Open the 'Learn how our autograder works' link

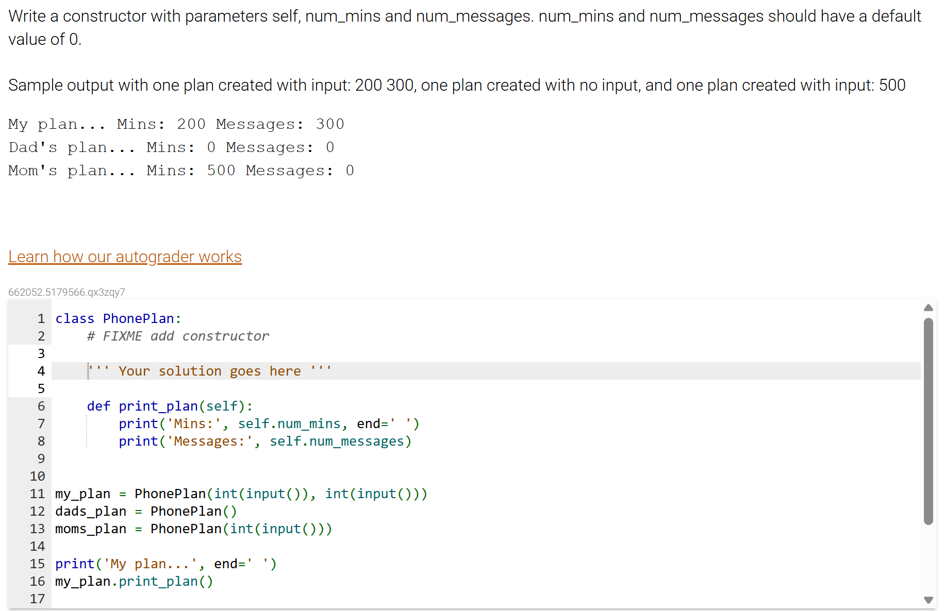[x=125, y=256]
